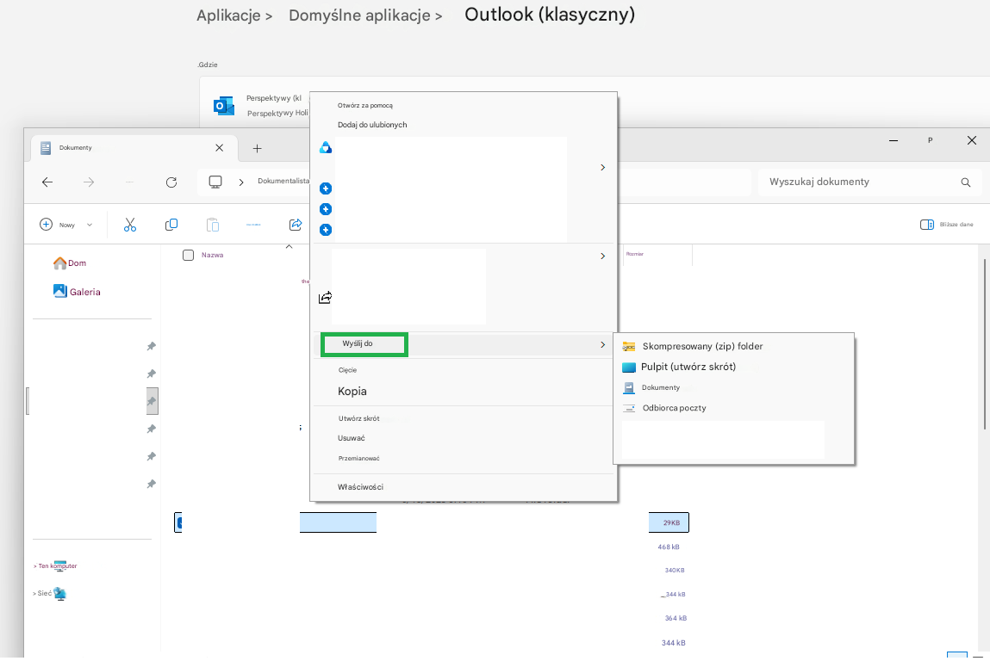Open Galeria in navigation pane
990x661 pixels.
(x=77, y=292)
